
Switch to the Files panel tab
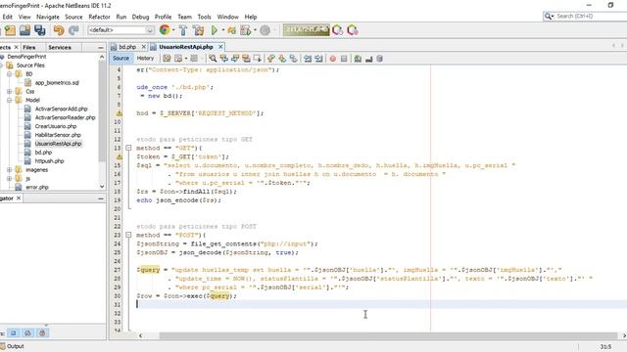[28, 47]
